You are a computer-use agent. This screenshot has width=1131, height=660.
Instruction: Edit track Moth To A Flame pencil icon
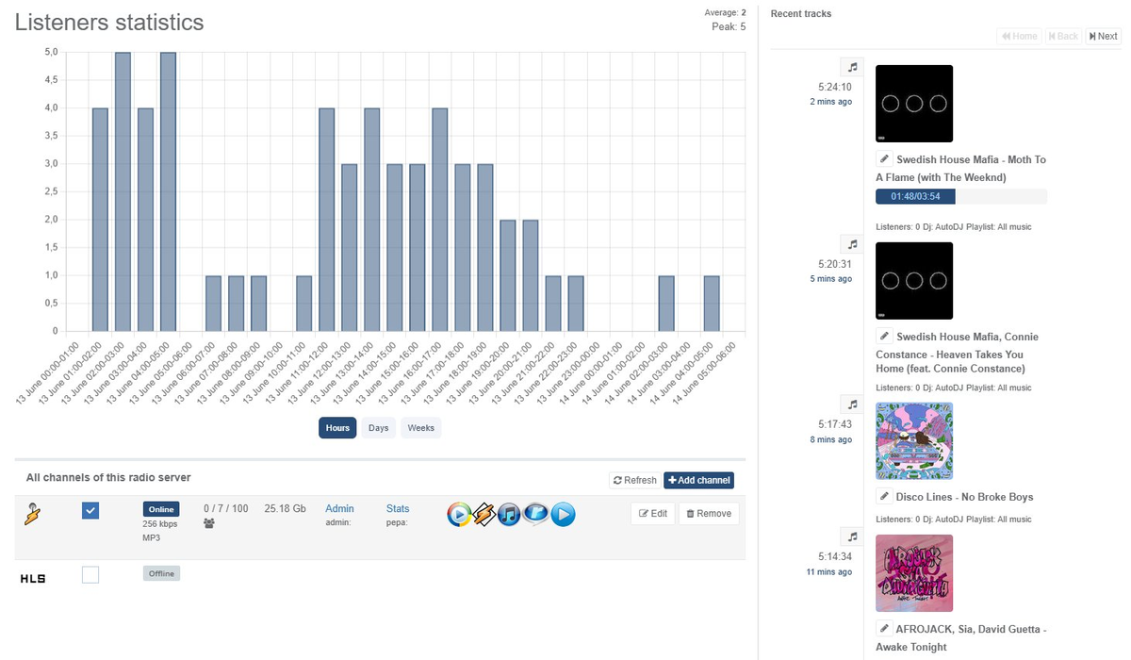point(884,159)
